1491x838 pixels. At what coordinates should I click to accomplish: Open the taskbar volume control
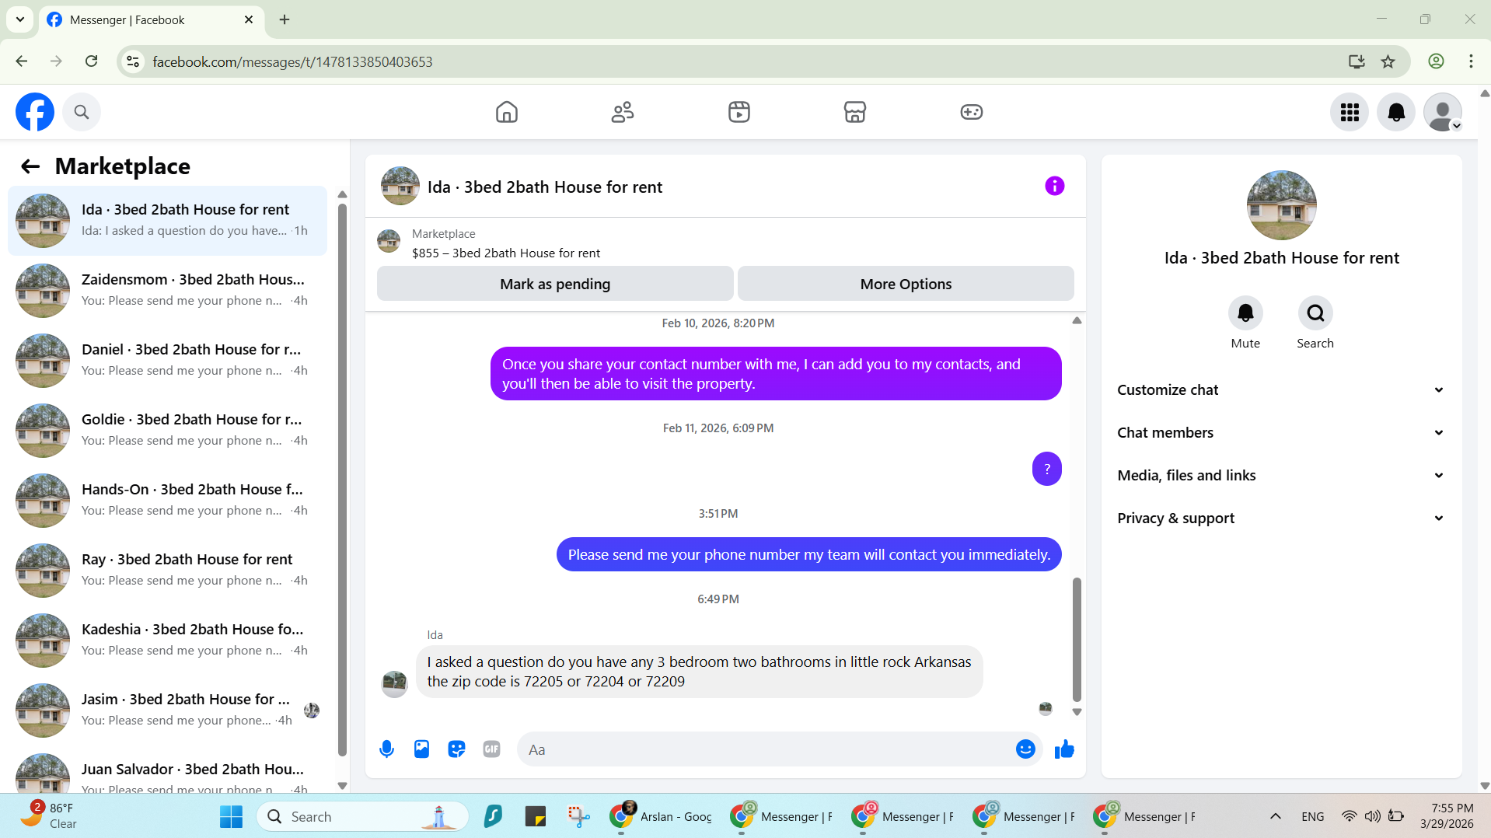tap(1373, 816)
